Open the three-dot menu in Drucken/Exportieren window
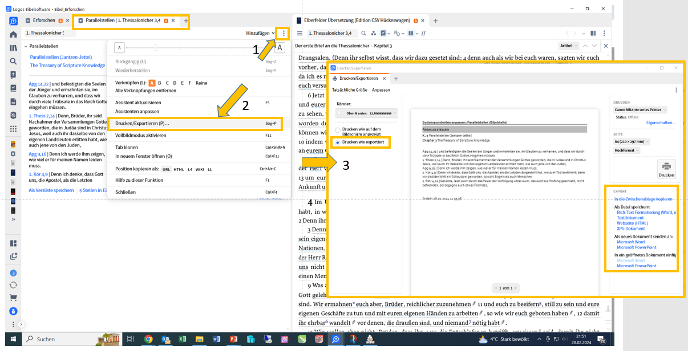This screenshot has height=351, width=688. click(x=676, y=90)
